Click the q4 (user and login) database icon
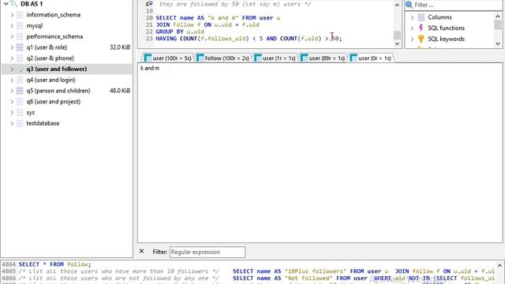Viewport: 505px width, 284px height. coord(20,80)
